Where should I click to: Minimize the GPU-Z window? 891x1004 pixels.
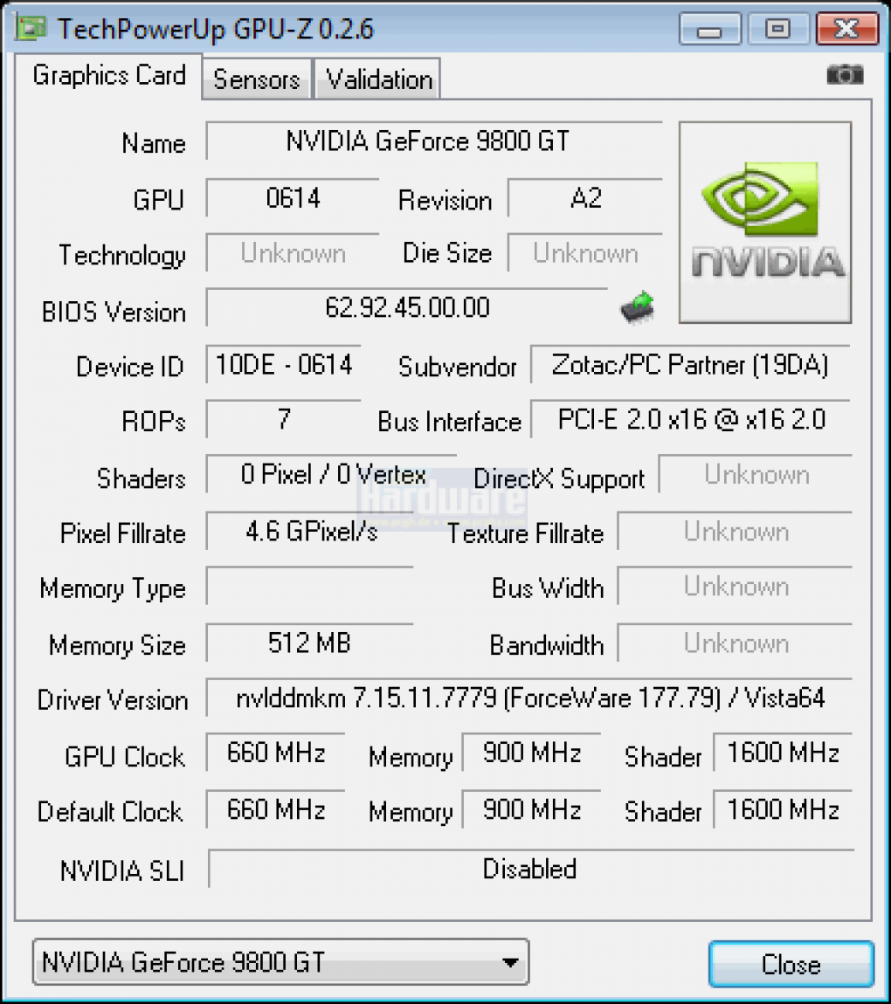(x=709, y=30)
